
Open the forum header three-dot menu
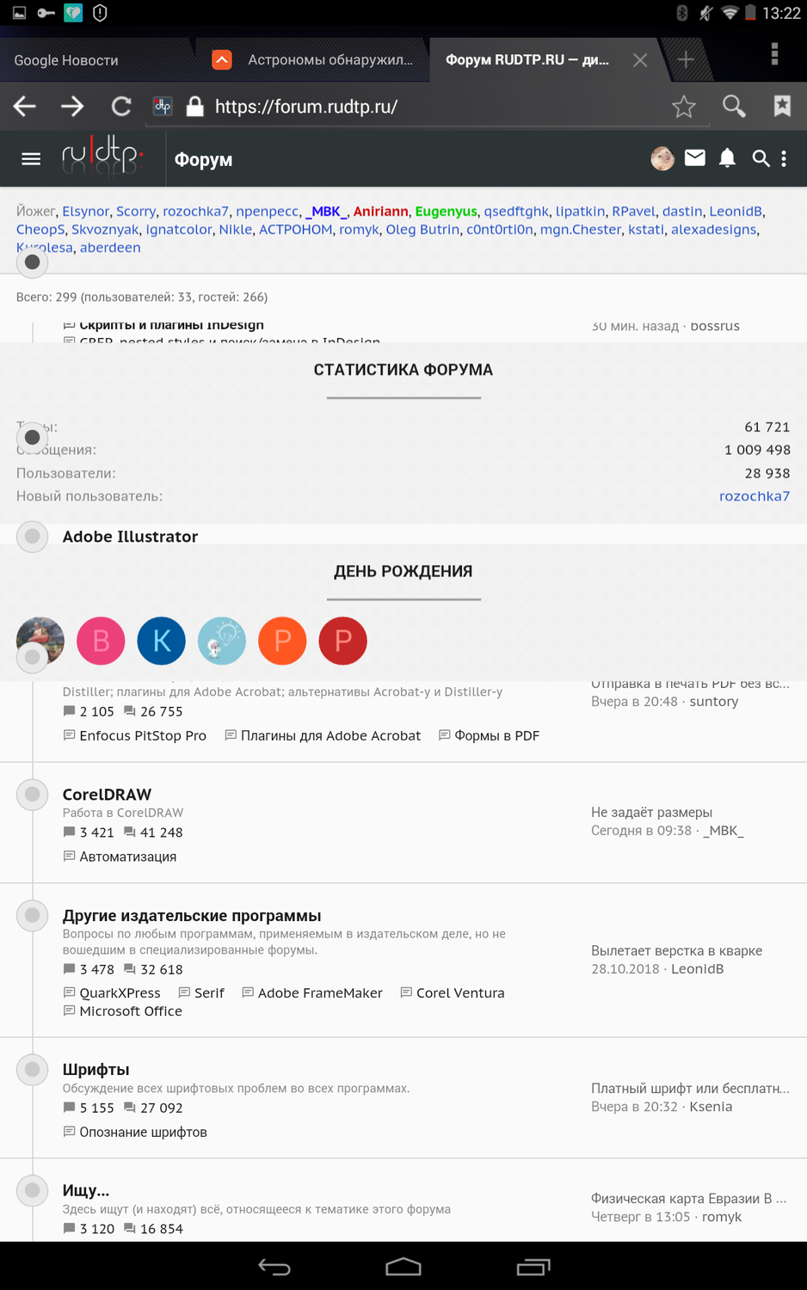tap(784, 159)
